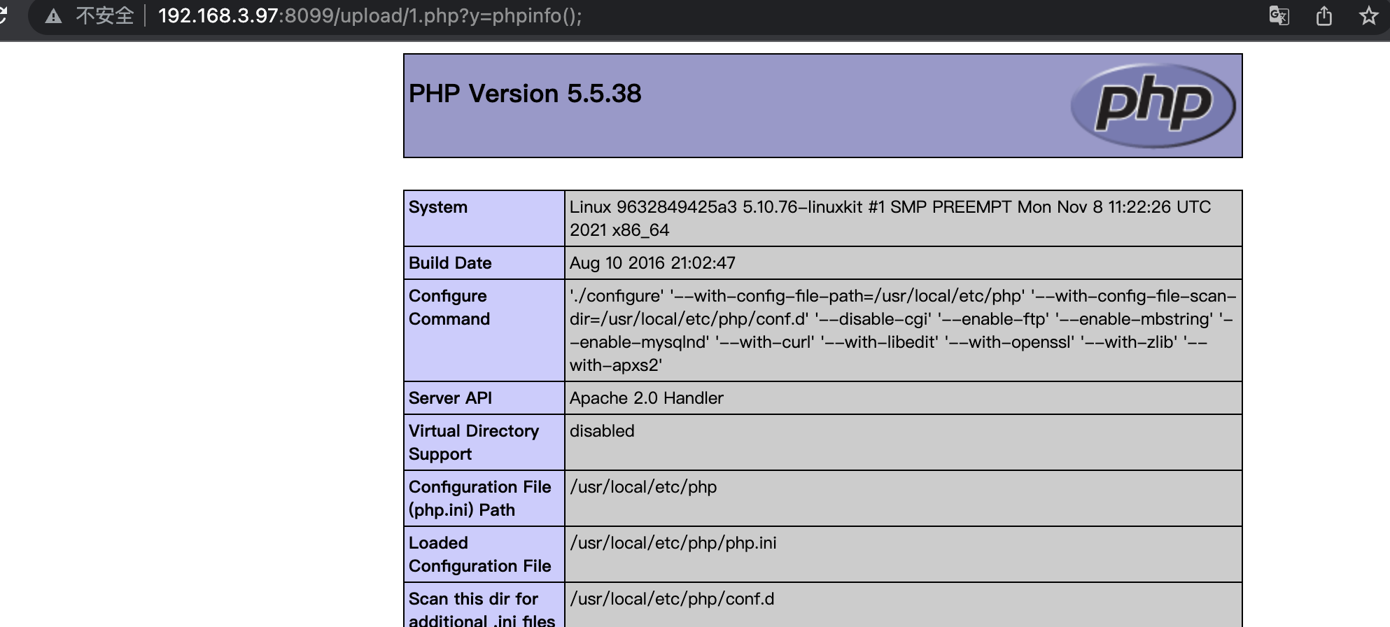Click the reload page icon

3,15
